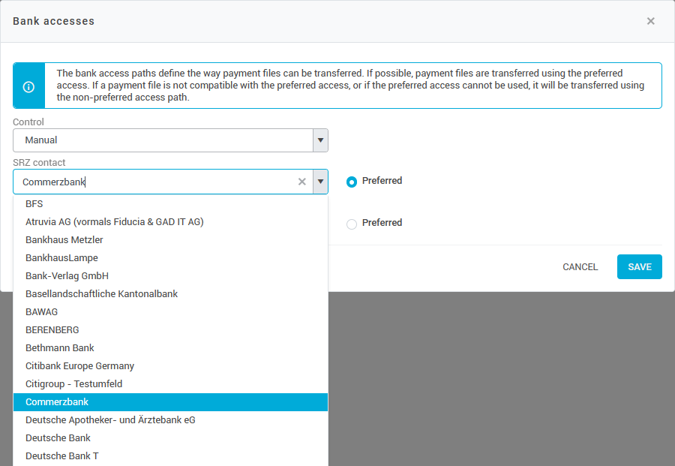Select Citibank Europe Germany

pos(79,365)
